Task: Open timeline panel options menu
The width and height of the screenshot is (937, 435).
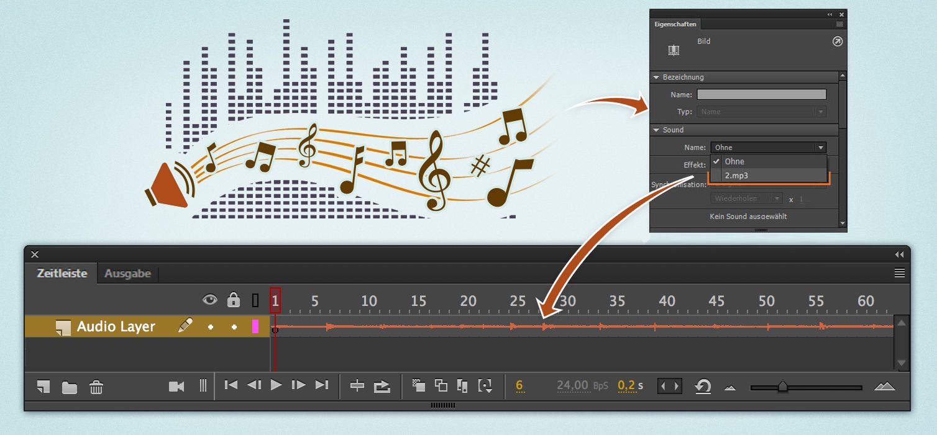Action: pos(899,273)
